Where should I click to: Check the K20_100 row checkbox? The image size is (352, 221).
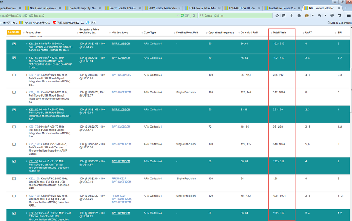click(14, 75)
